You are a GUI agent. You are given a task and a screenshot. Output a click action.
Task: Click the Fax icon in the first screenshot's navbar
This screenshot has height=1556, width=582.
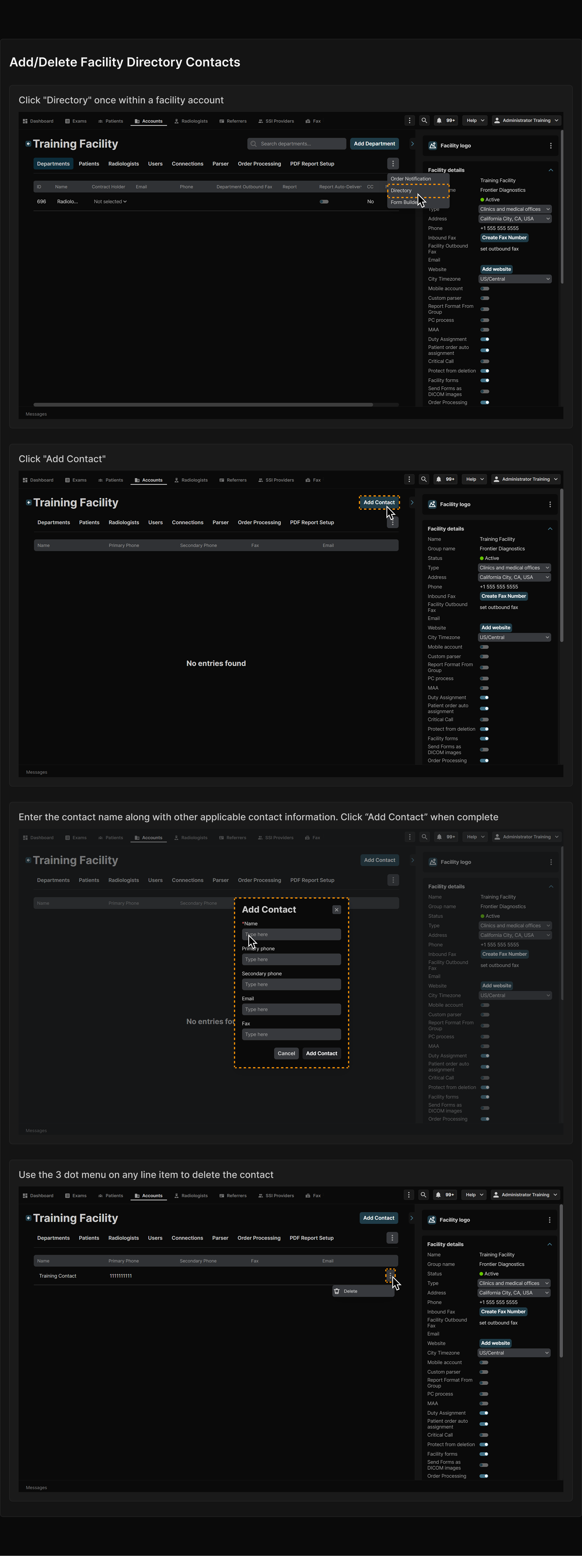click(308, 121)
